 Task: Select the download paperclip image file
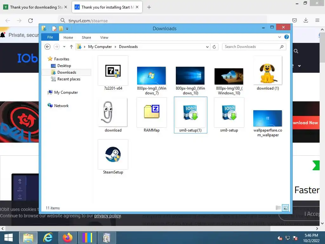point(113,115)
